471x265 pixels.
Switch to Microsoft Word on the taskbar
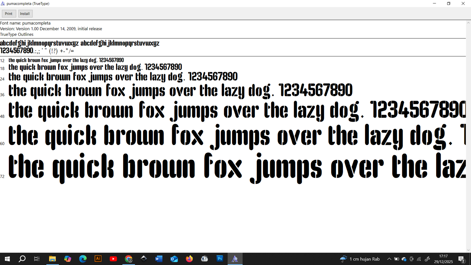(159, 259)
